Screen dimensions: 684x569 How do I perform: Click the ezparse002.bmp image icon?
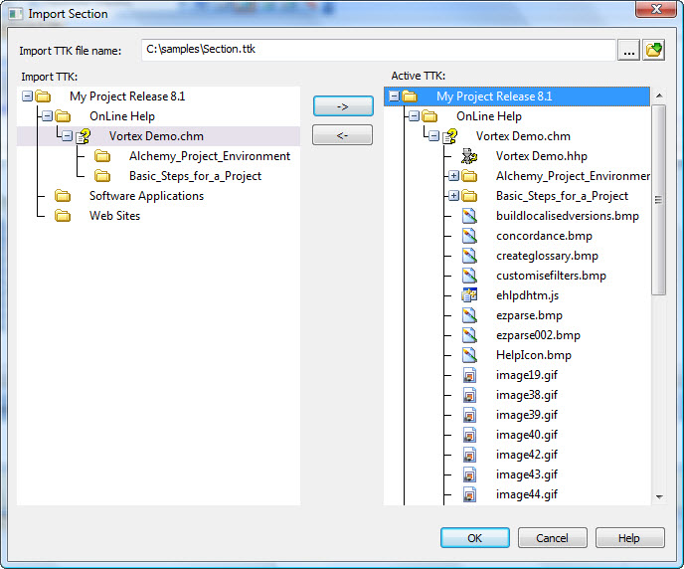pyautogui.click(x=469, y=335)
